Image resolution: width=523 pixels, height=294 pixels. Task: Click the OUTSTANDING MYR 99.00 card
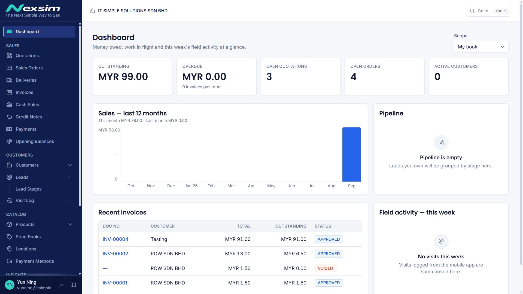[132, 76]
